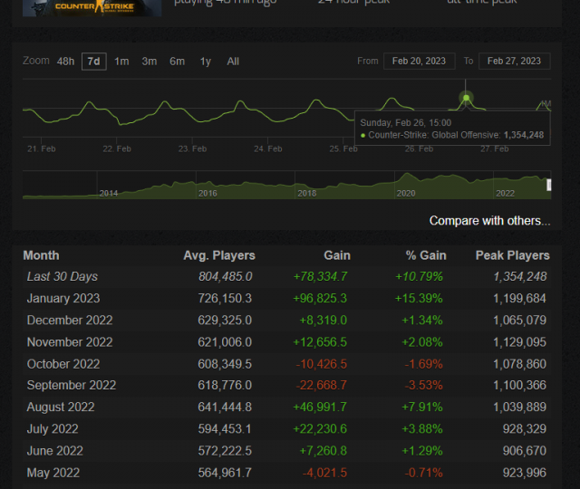Switch zoom range to 1m
Image resolution: width=580 pixels, height=489 pixels.
point(121,62)
